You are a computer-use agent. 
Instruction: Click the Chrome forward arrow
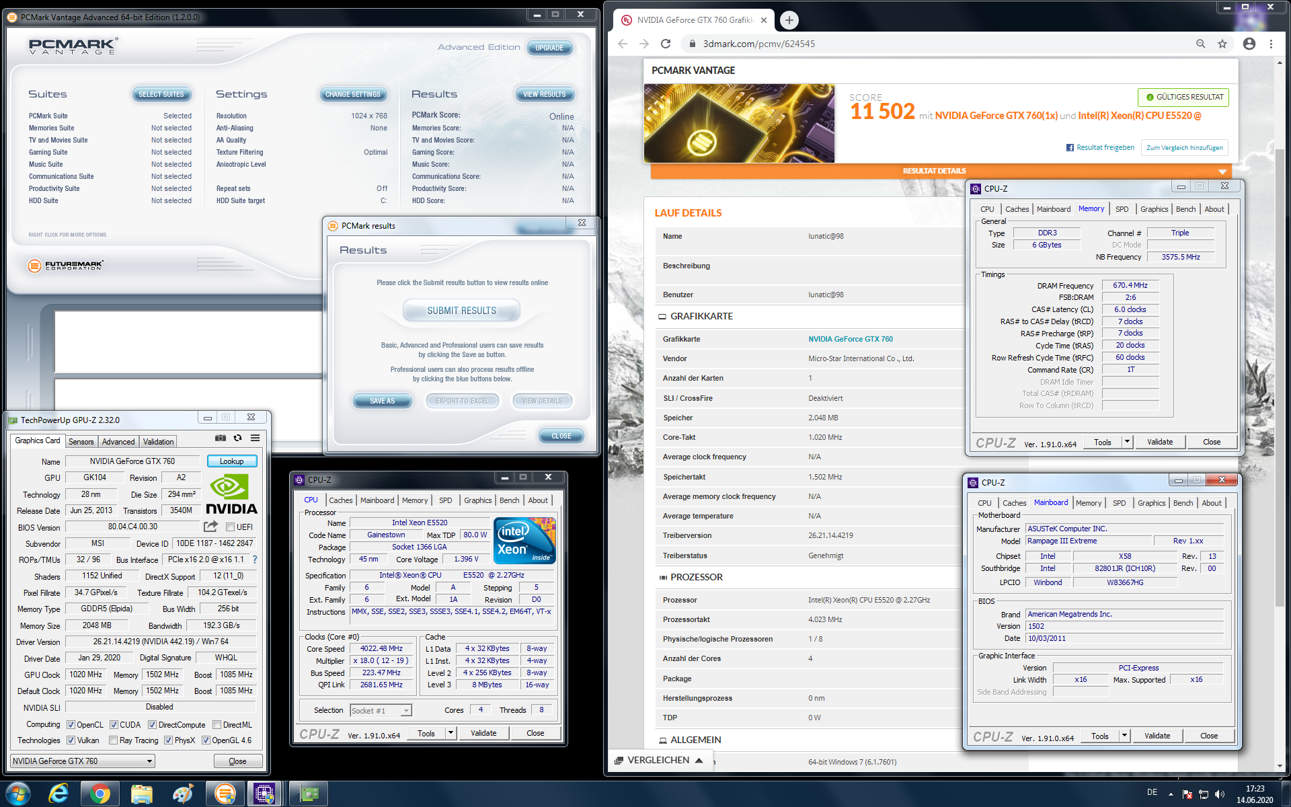point(644,44)
